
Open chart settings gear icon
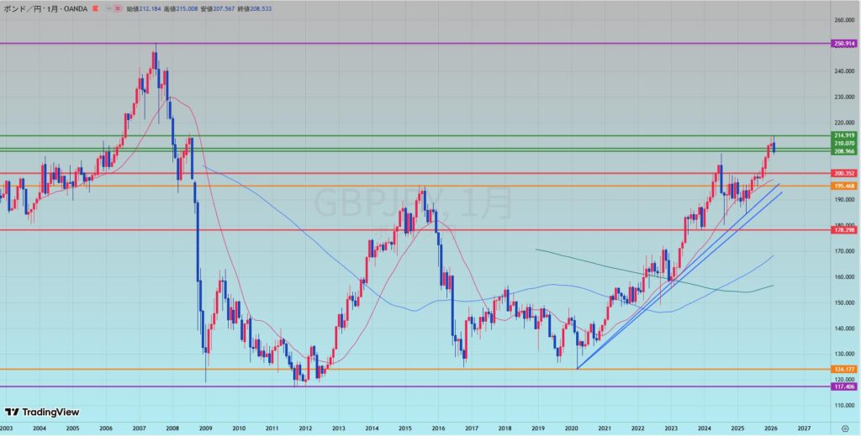click(x=844, y=428)
